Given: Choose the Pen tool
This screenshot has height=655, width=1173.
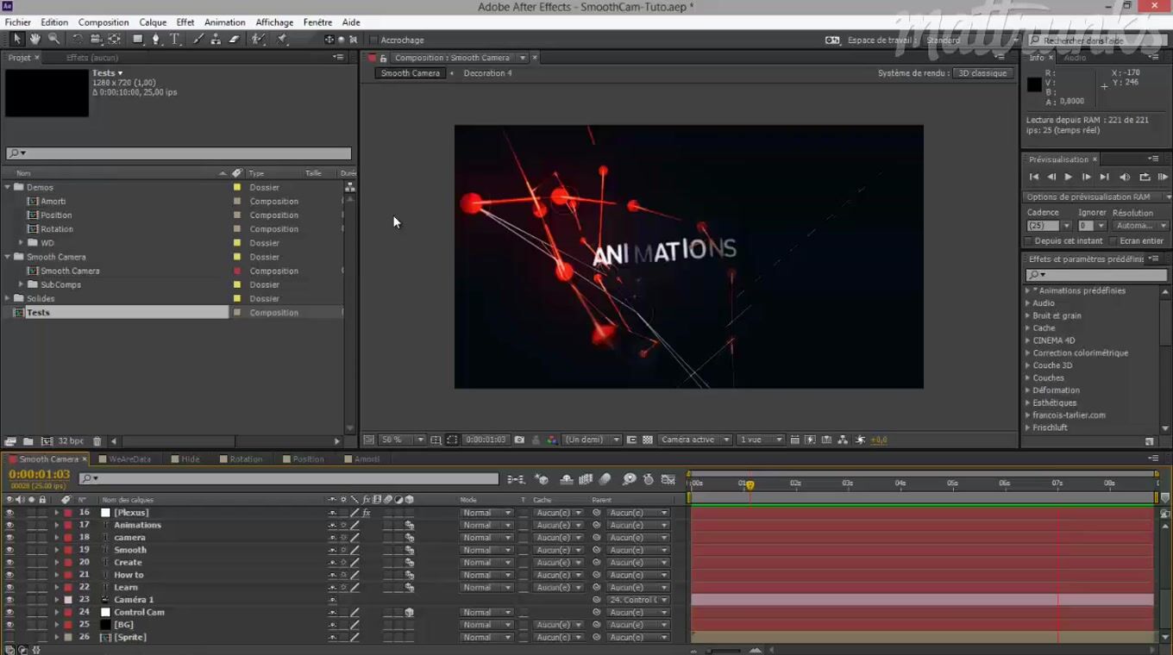Looking at the screenshot, I should (156, 40).
